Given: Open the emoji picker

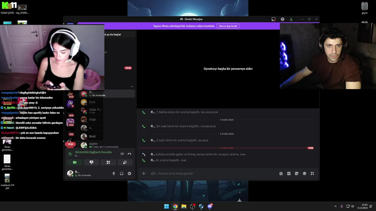Looking at the screenshot, I should pyautogui.click(x=305, y=173).
